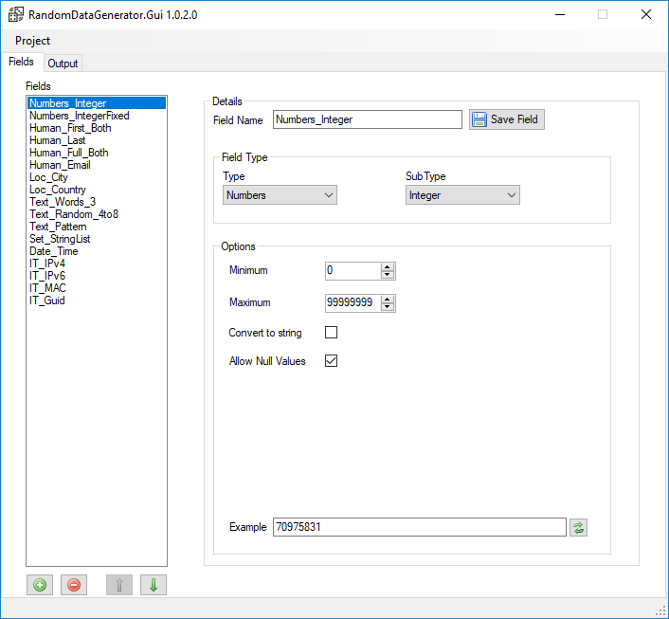Select Text_Pattern field

97,227
